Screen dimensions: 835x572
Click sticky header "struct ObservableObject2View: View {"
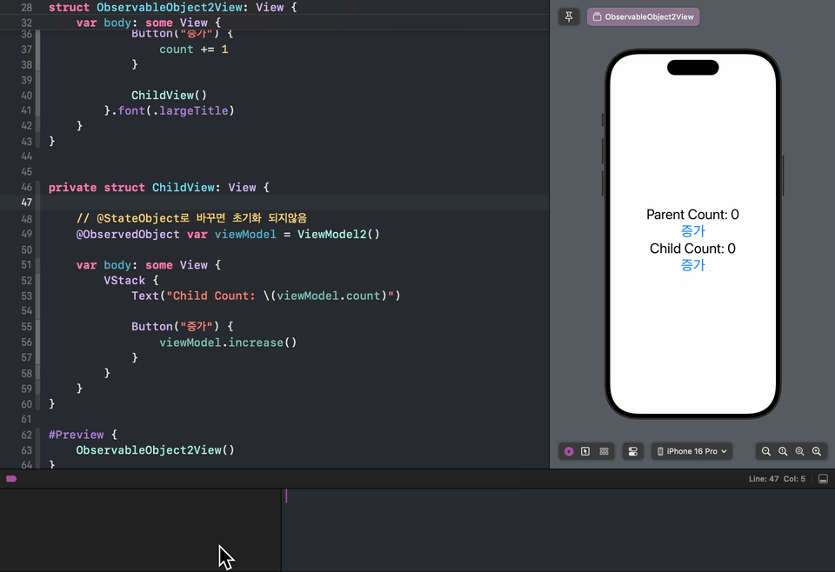click(172, 8)
